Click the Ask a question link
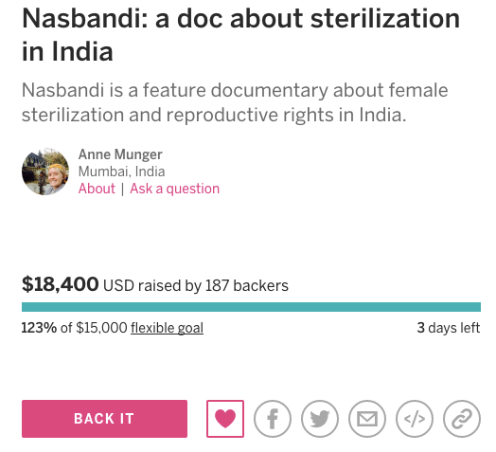The image size is (496, 452). [x=174, y=189]
